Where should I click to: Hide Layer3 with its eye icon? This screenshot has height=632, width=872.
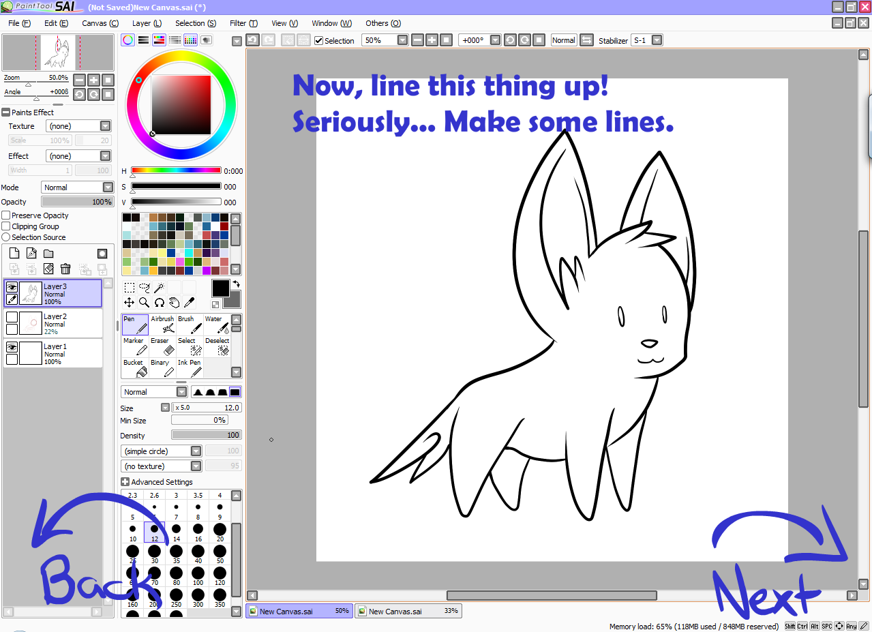click(x=12, y=287)
